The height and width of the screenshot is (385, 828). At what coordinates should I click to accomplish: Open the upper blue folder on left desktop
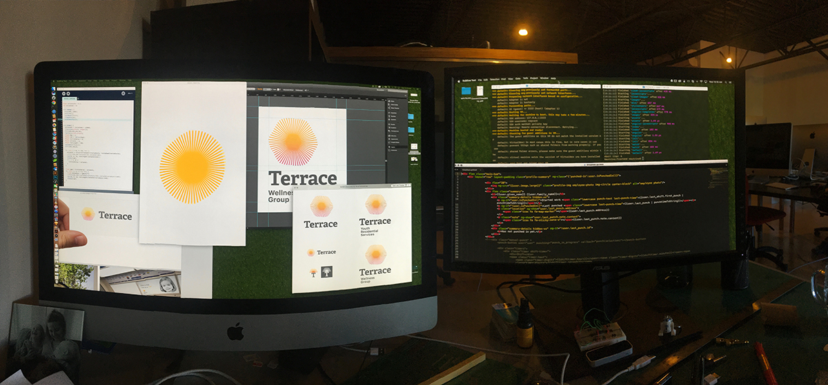tap(411, 116)
